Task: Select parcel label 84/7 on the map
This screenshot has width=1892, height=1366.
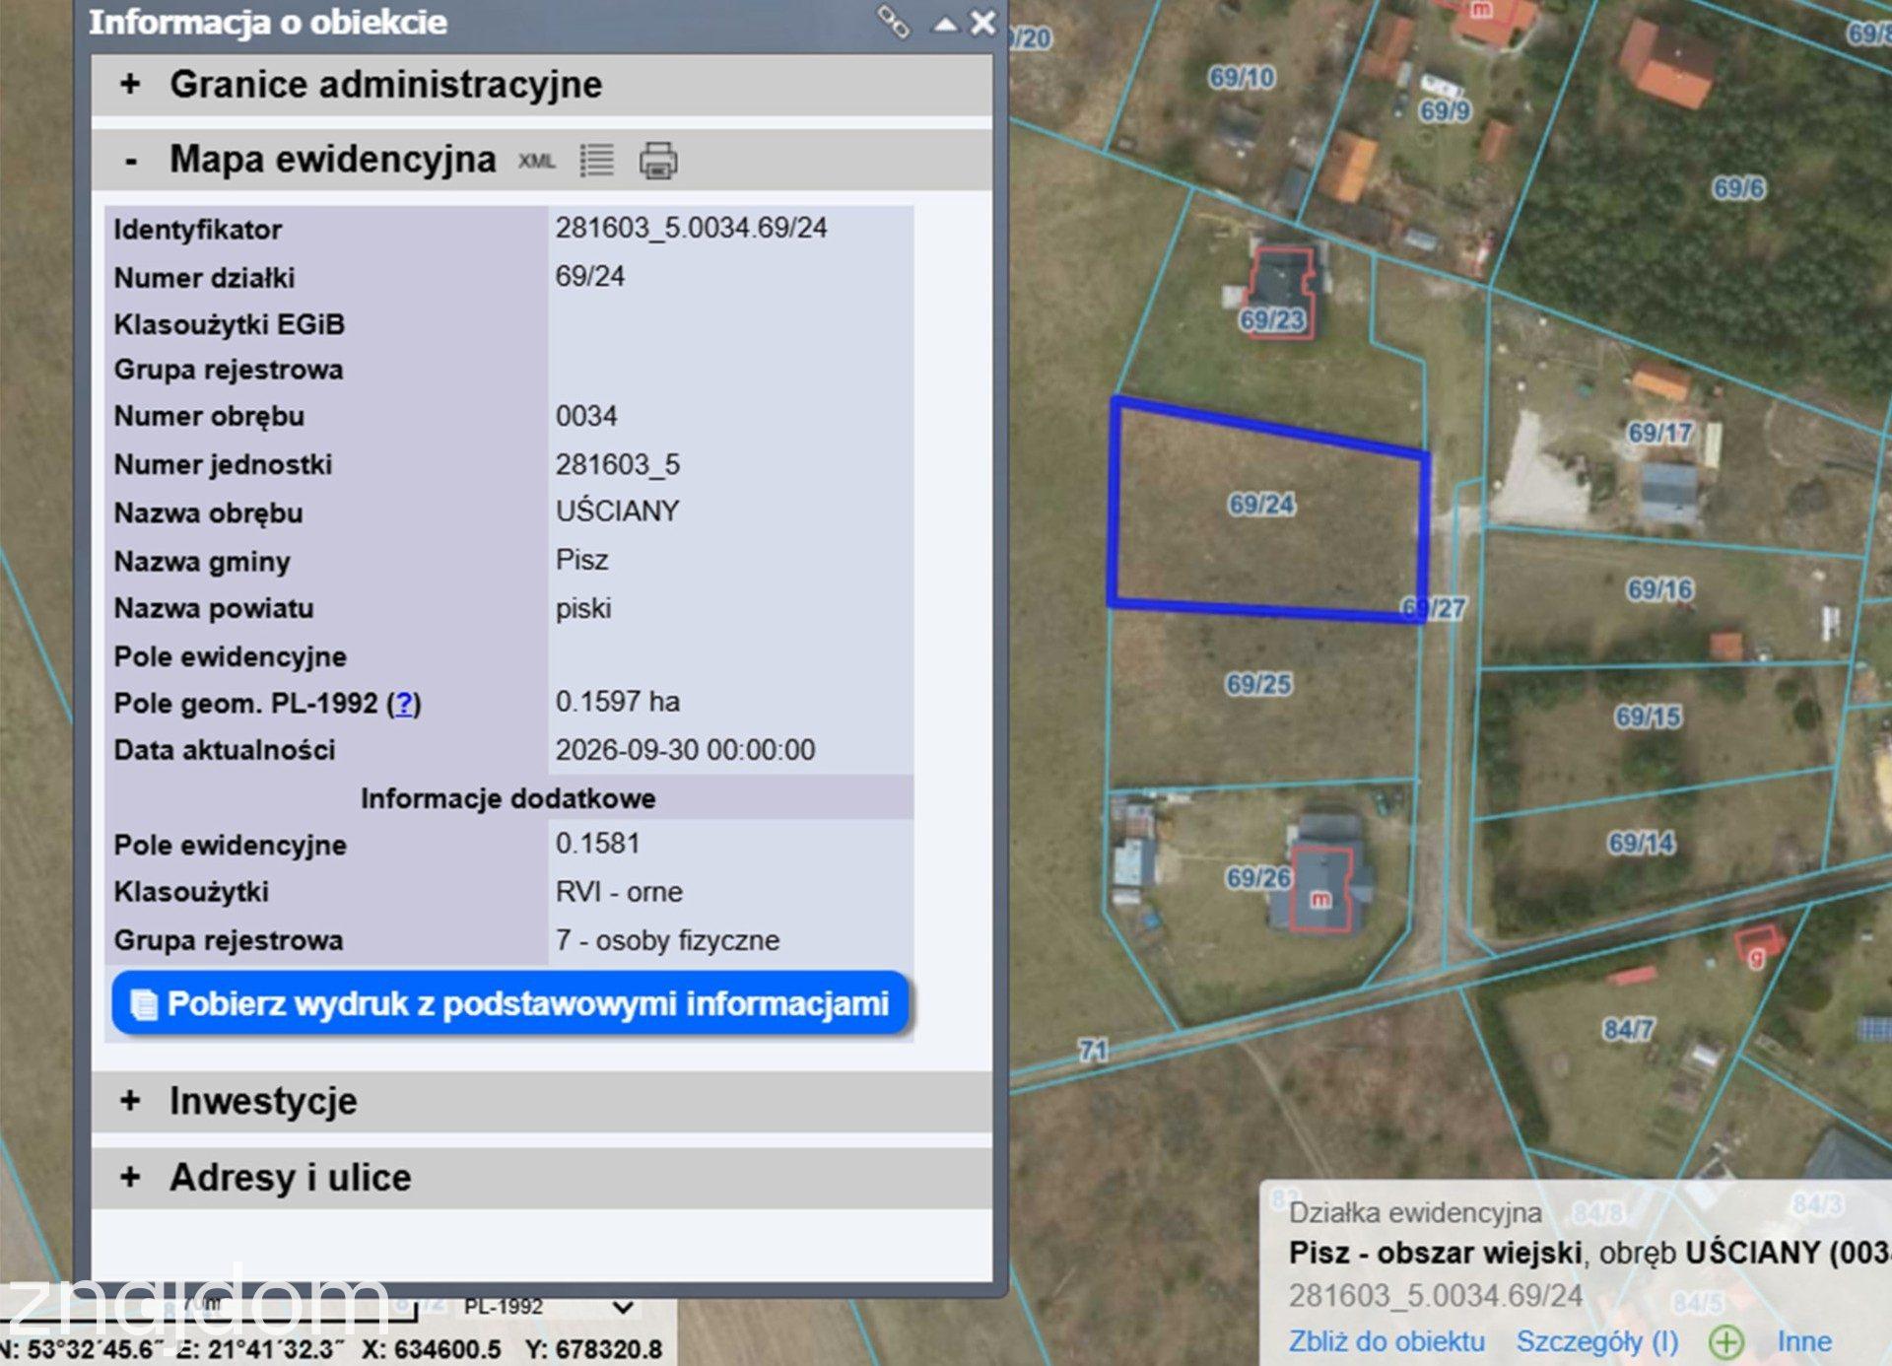Action: coord(1629,1030)
